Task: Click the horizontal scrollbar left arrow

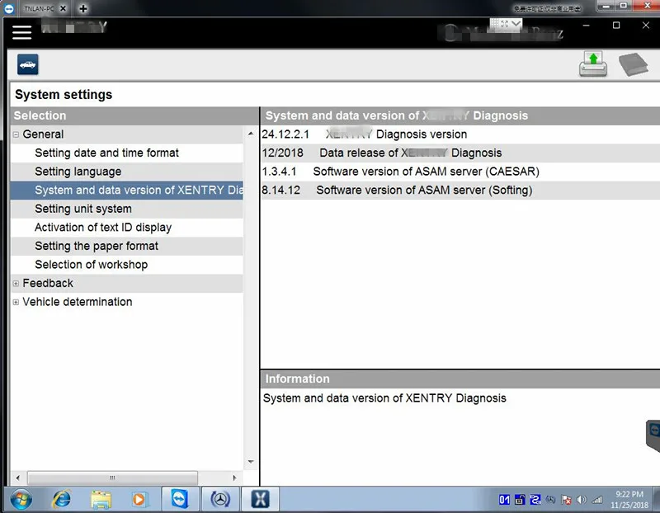Action: 17,478
